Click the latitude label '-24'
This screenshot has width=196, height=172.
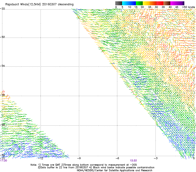point(2,66)
